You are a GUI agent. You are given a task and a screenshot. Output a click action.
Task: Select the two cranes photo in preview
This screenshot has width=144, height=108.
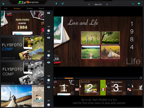(91, 38)
